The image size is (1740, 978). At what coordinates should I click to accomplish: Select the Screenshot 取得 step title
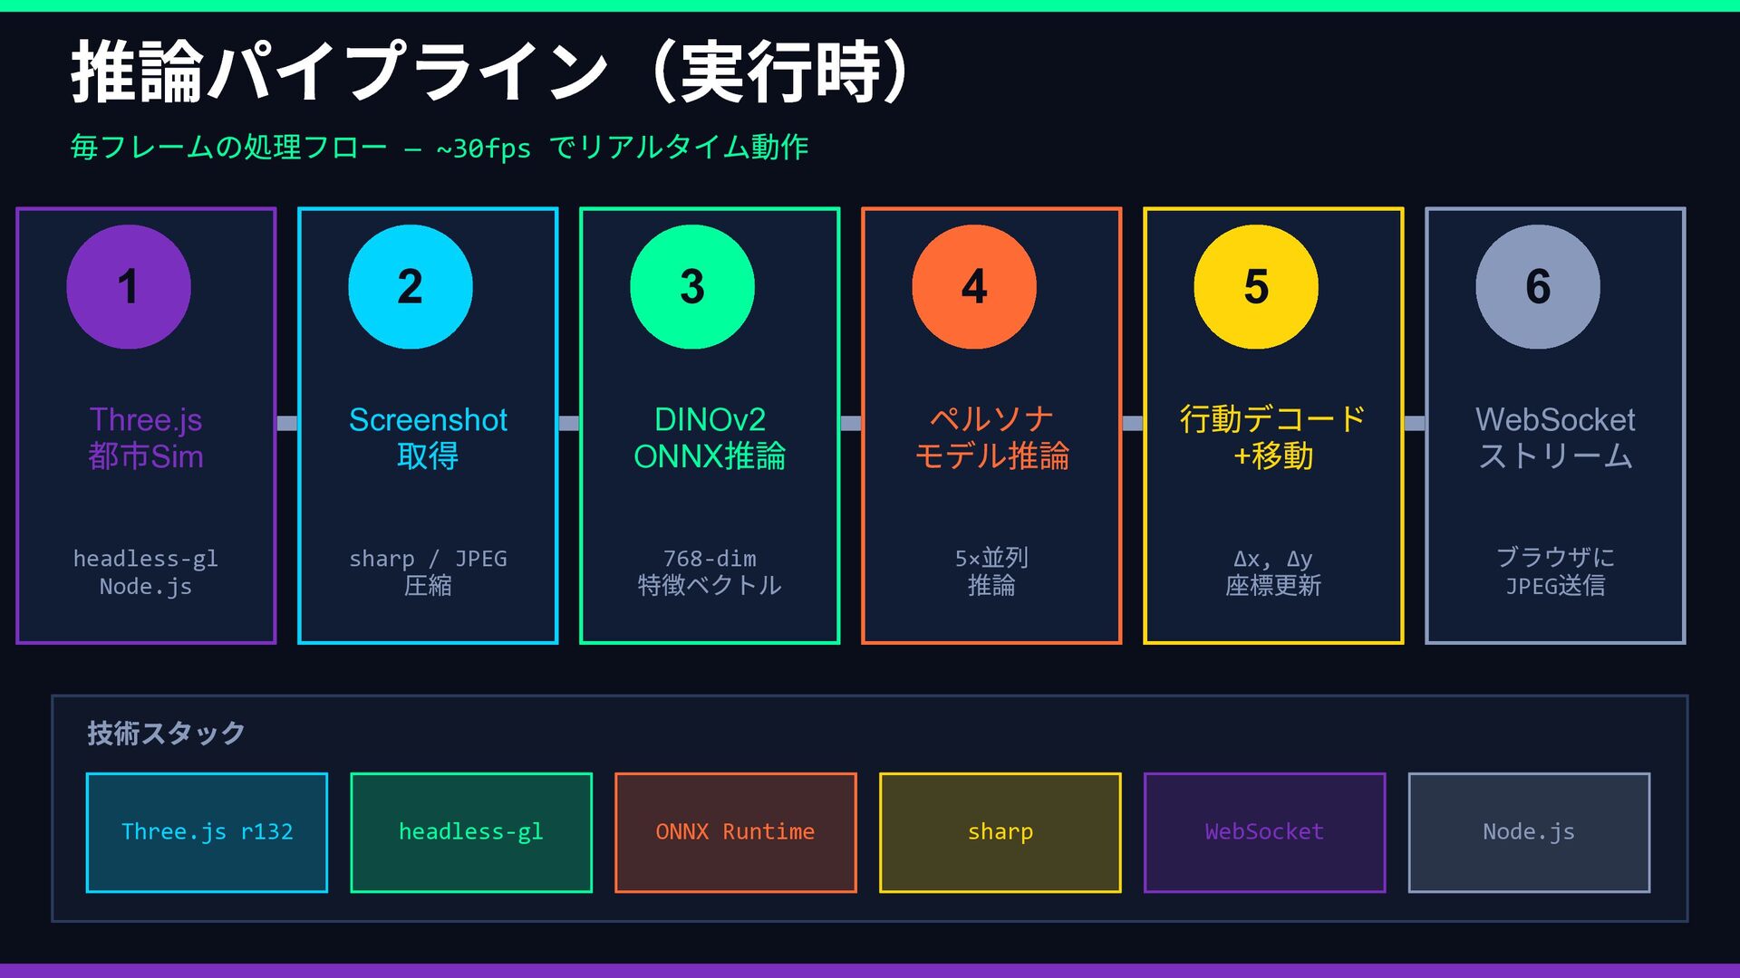[428, 437]
